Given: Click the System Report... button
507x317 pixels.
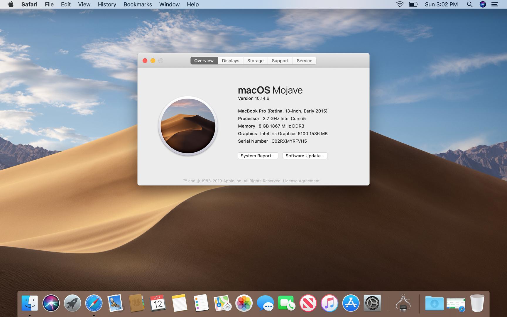Looking at the screenshot, I should [x=258, y=156].
